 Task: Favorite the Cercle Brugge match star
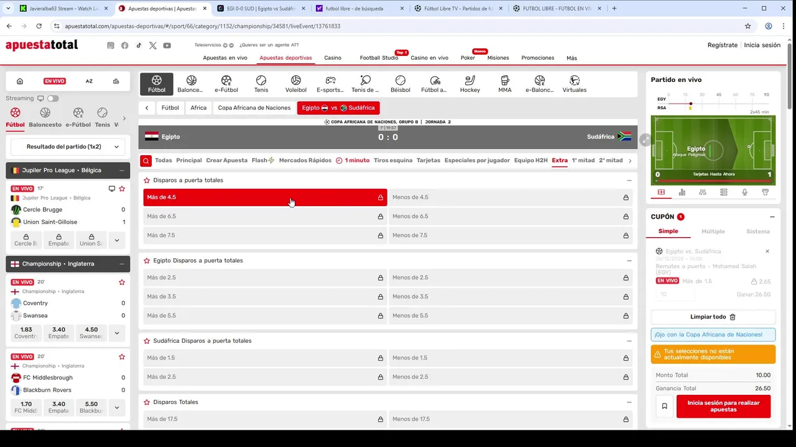(x=122, y=189)
